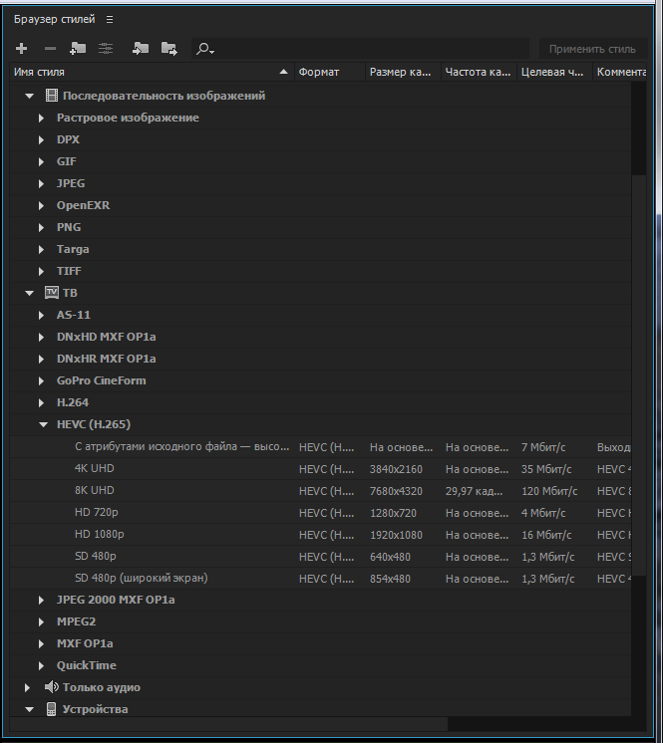
Task: Click the Частота ка... column header
Action: [x=479, y=72]
